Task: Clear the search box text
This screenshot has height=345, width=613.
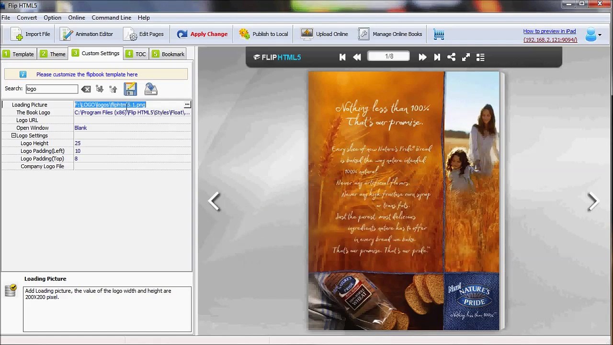Action: pos(86,89)
